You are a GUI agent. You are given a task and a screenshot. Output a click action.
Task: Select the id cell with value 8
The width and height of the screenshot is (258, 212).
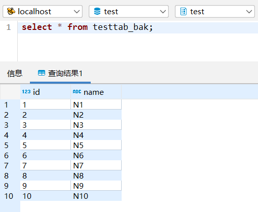(x=46, y=175)
